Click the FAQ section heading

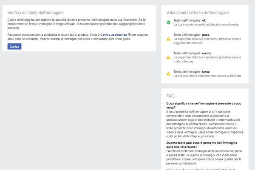point(170,96)
